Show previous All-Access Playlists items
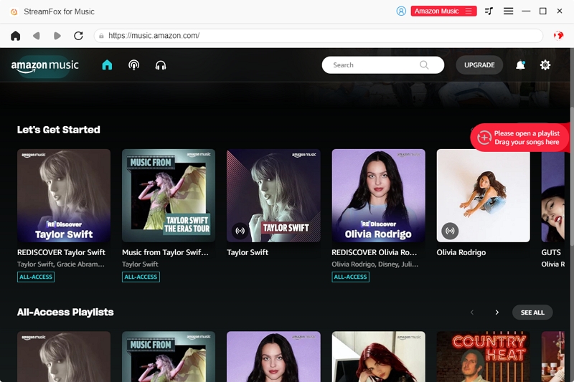The width and height of the screenshot is (574, 382). tap(472, 312)
